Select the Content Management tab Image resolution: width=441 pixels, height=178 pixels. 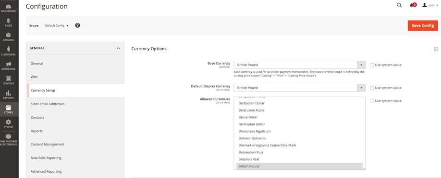pyautogui.click(x=76, y=145)
